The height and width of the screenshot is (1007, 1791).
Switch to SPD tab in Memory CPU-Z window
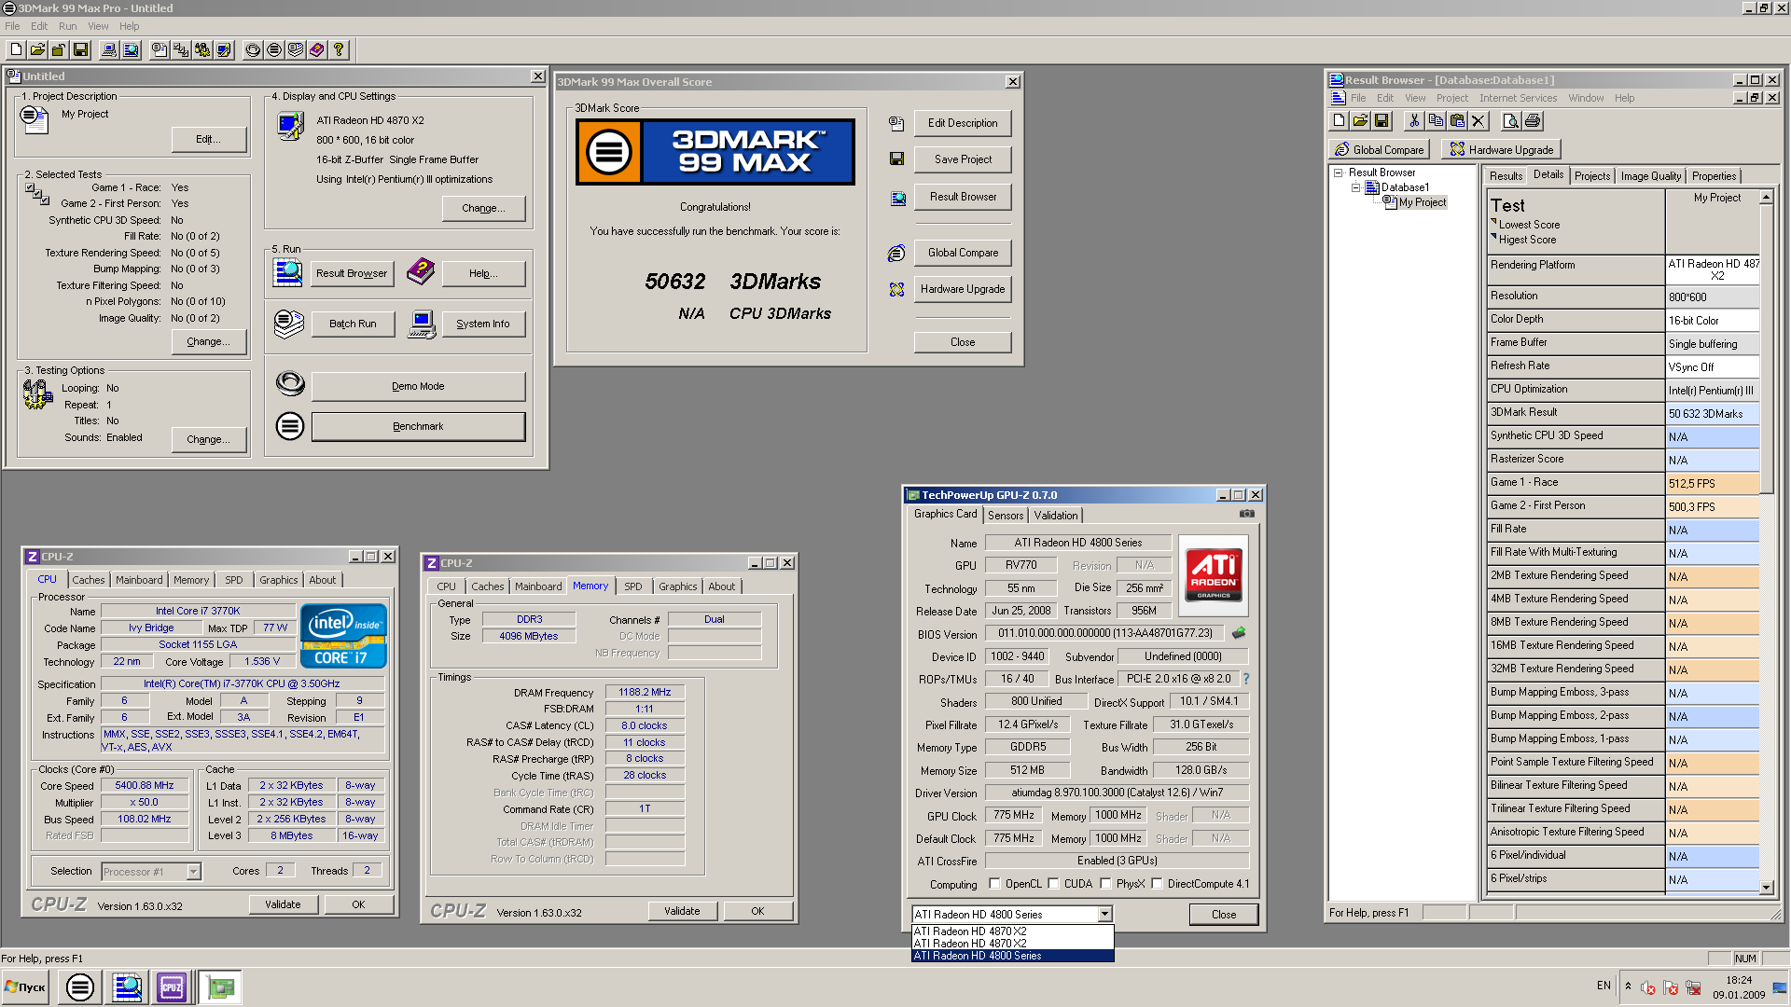632,586
